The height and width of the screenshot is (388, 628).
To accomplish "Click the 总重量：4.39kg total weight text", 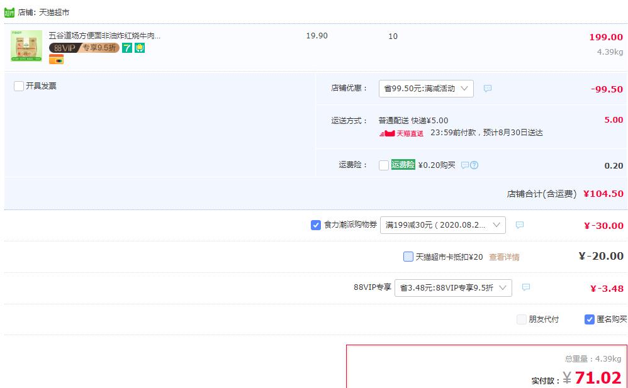I will (x=593, y=359).
